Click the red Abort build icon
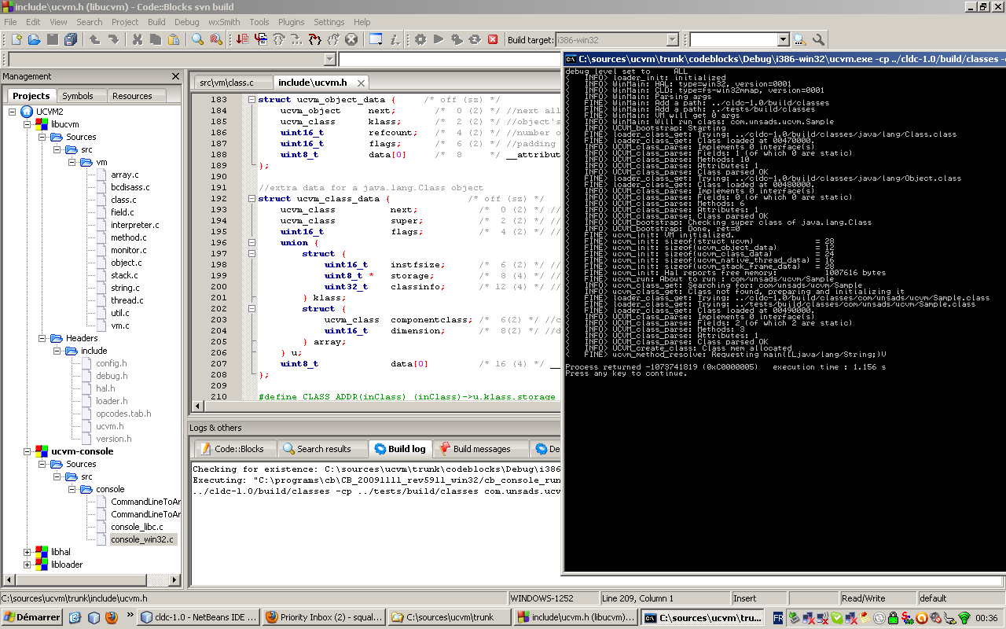The width and height of the screenshot is (1006, 629). [493, 39]
